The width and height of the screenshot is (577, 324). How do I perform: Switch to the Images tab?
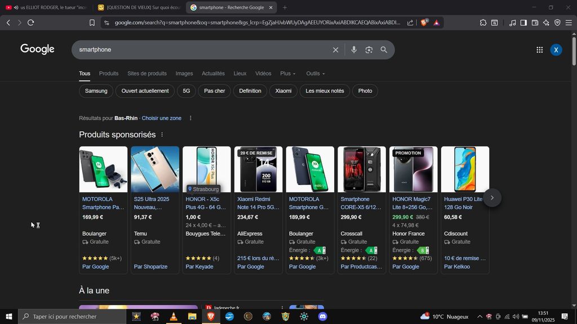(184, 74)
